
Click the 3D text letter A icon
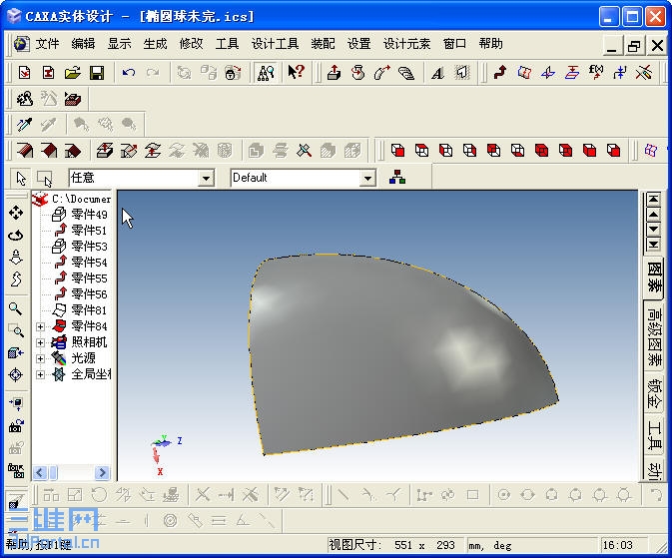[437, 73]
